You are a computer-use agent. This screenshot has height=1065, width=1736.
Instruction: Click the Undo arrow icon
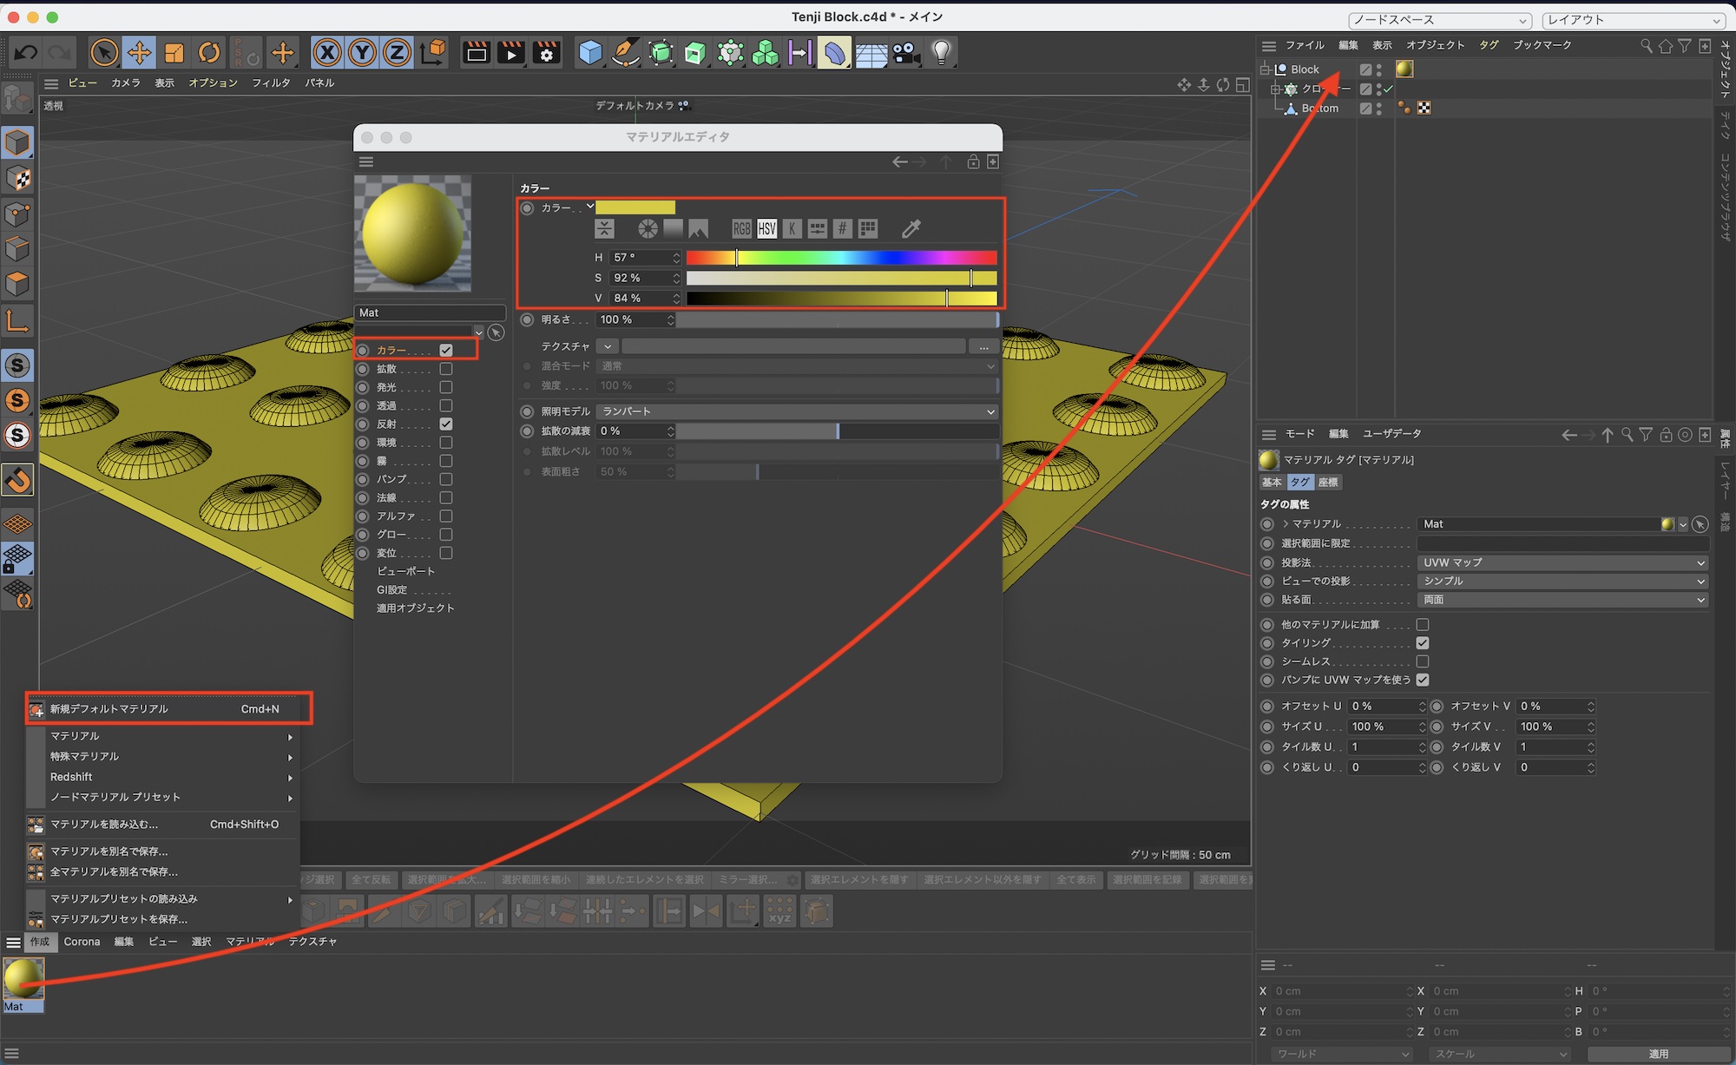25,53
